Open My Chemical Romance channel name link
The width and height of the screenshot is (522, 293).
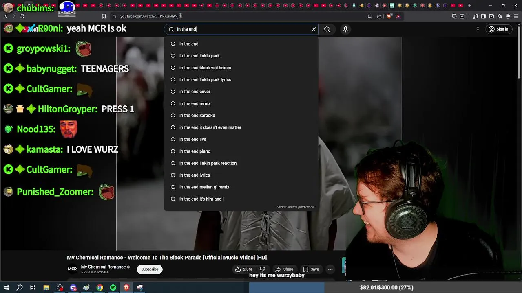pos(103,267)
